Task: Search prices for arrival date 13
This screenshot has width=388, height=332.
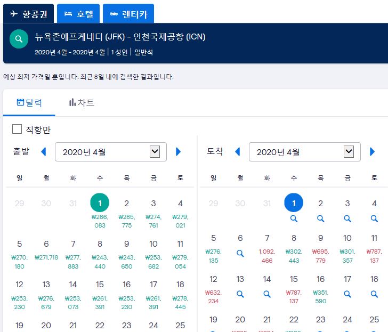Action: (240, 294)
